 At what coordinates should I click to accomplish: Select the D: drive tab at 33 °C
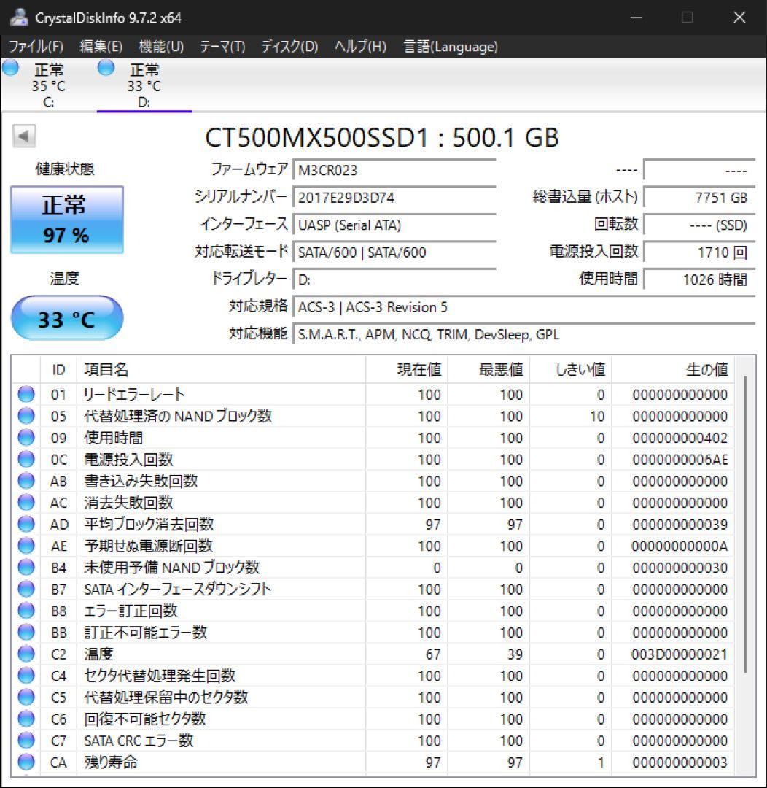[144, 85]
